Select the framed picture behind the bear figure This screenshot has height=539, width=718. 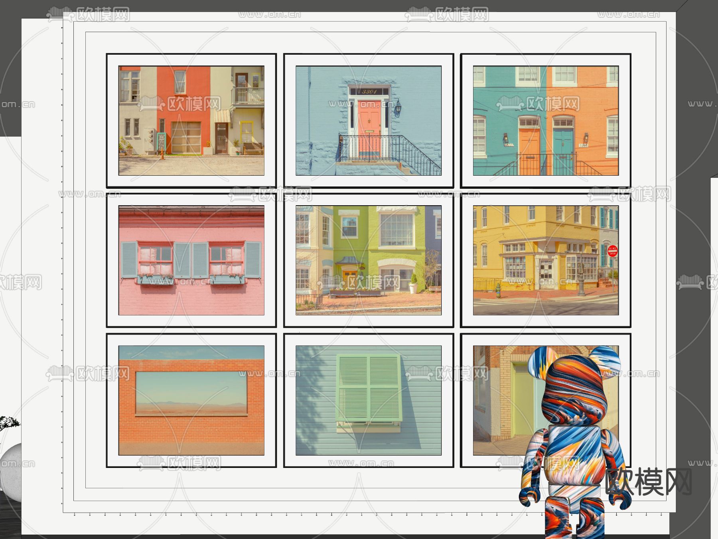click(x=499, y=399)
